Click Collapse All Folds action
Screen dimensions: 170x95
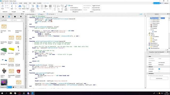coord(96,10)
